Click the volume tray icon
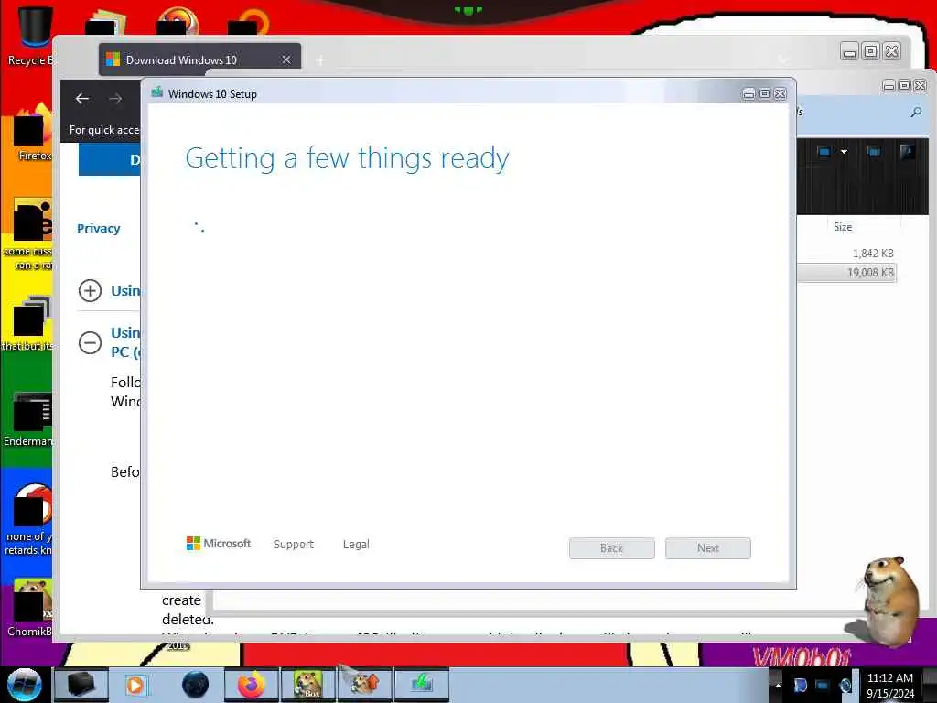937x703 pixels. (x=845, y=685)
